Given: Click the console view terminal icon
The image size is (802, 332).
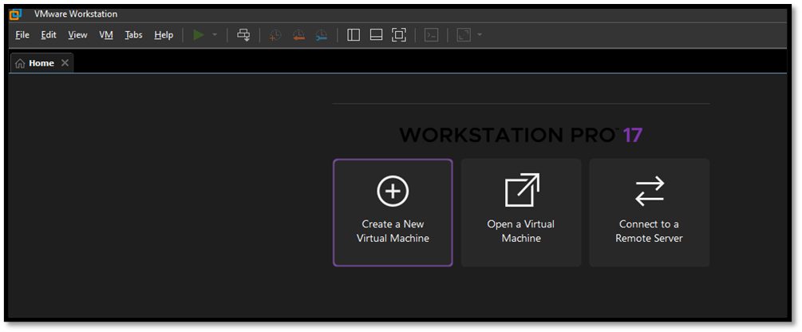Looking at the screenshot, I should click(431, 35).
